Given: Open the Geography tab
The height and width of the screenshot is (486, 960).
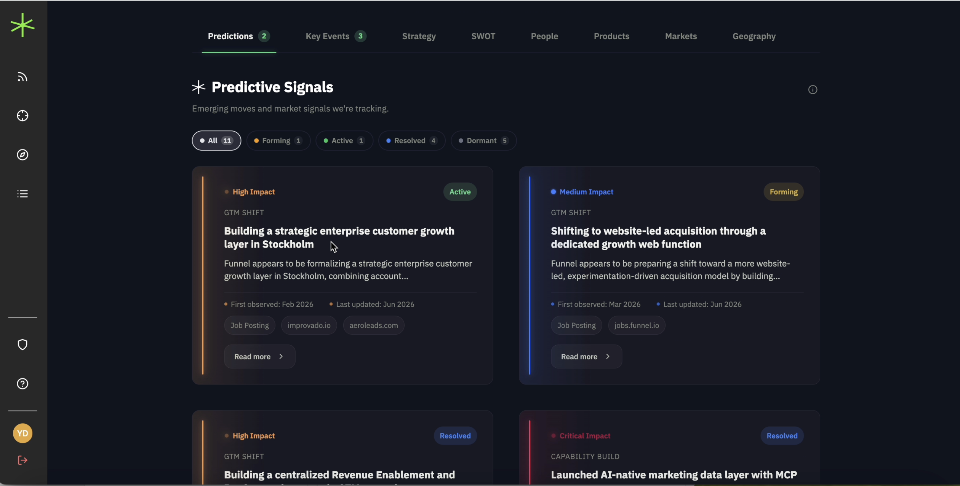Looking at the screenshot, I should tap(754, 37).
